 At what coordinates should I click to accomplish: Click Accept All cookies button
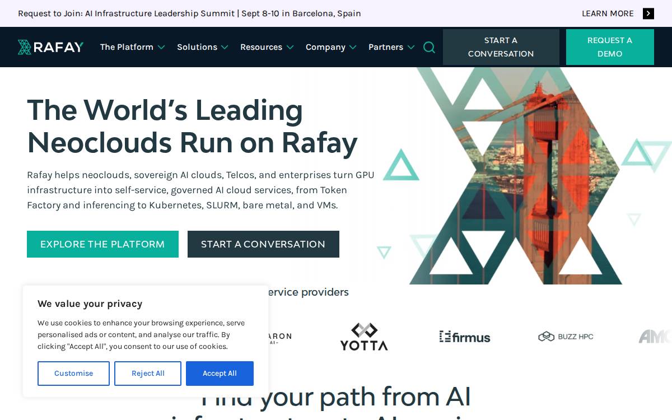click(x=220, y=374)
